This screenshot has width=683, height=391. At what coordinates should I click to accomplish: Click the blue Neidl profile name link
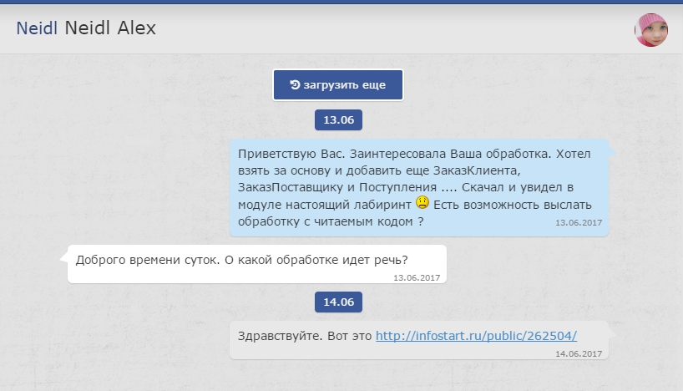(37, 28)
